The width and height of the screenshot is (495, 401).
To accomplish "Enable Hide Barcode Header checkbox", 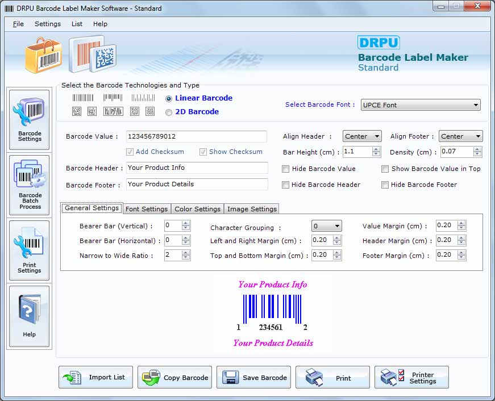I will pyautogui.click(x=285, y=185).
